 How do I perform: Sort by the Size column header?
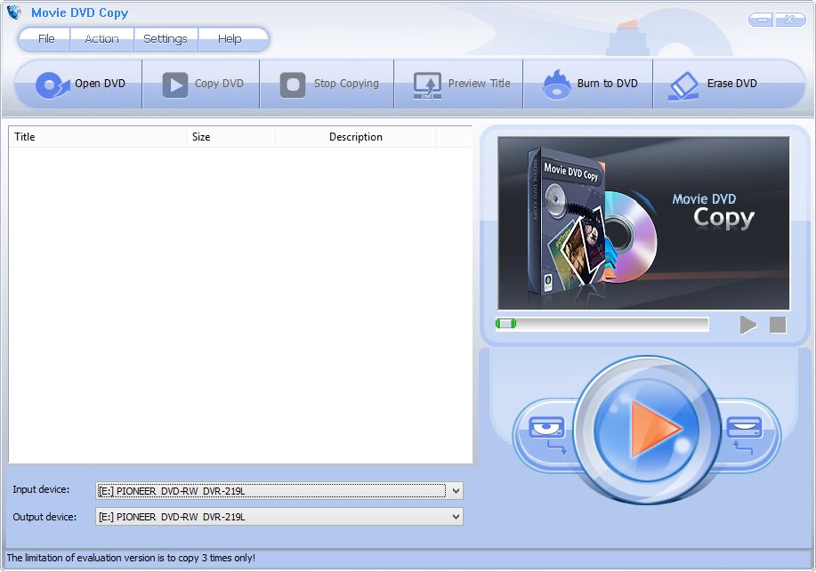click(230, 137)
